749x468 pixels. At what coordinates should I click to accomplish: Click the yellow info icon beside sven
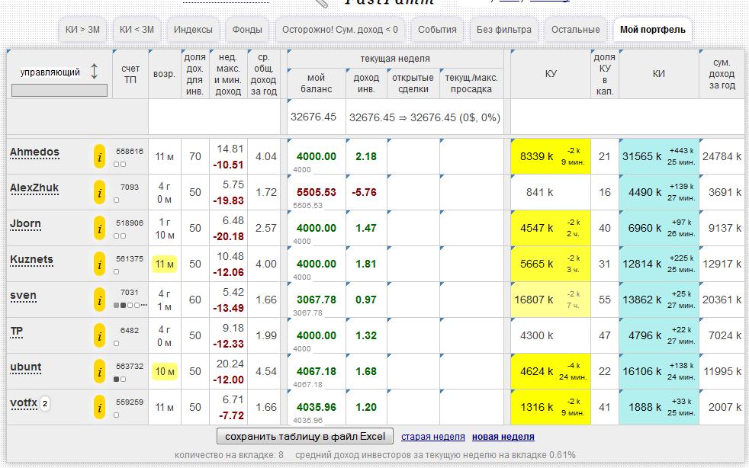99,300
